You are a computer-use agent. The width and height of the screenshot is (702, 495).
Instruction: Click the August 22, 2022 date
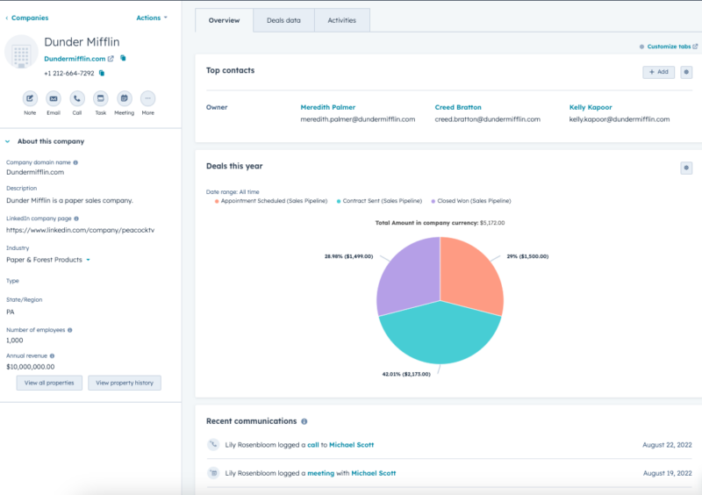click(667, 445)
